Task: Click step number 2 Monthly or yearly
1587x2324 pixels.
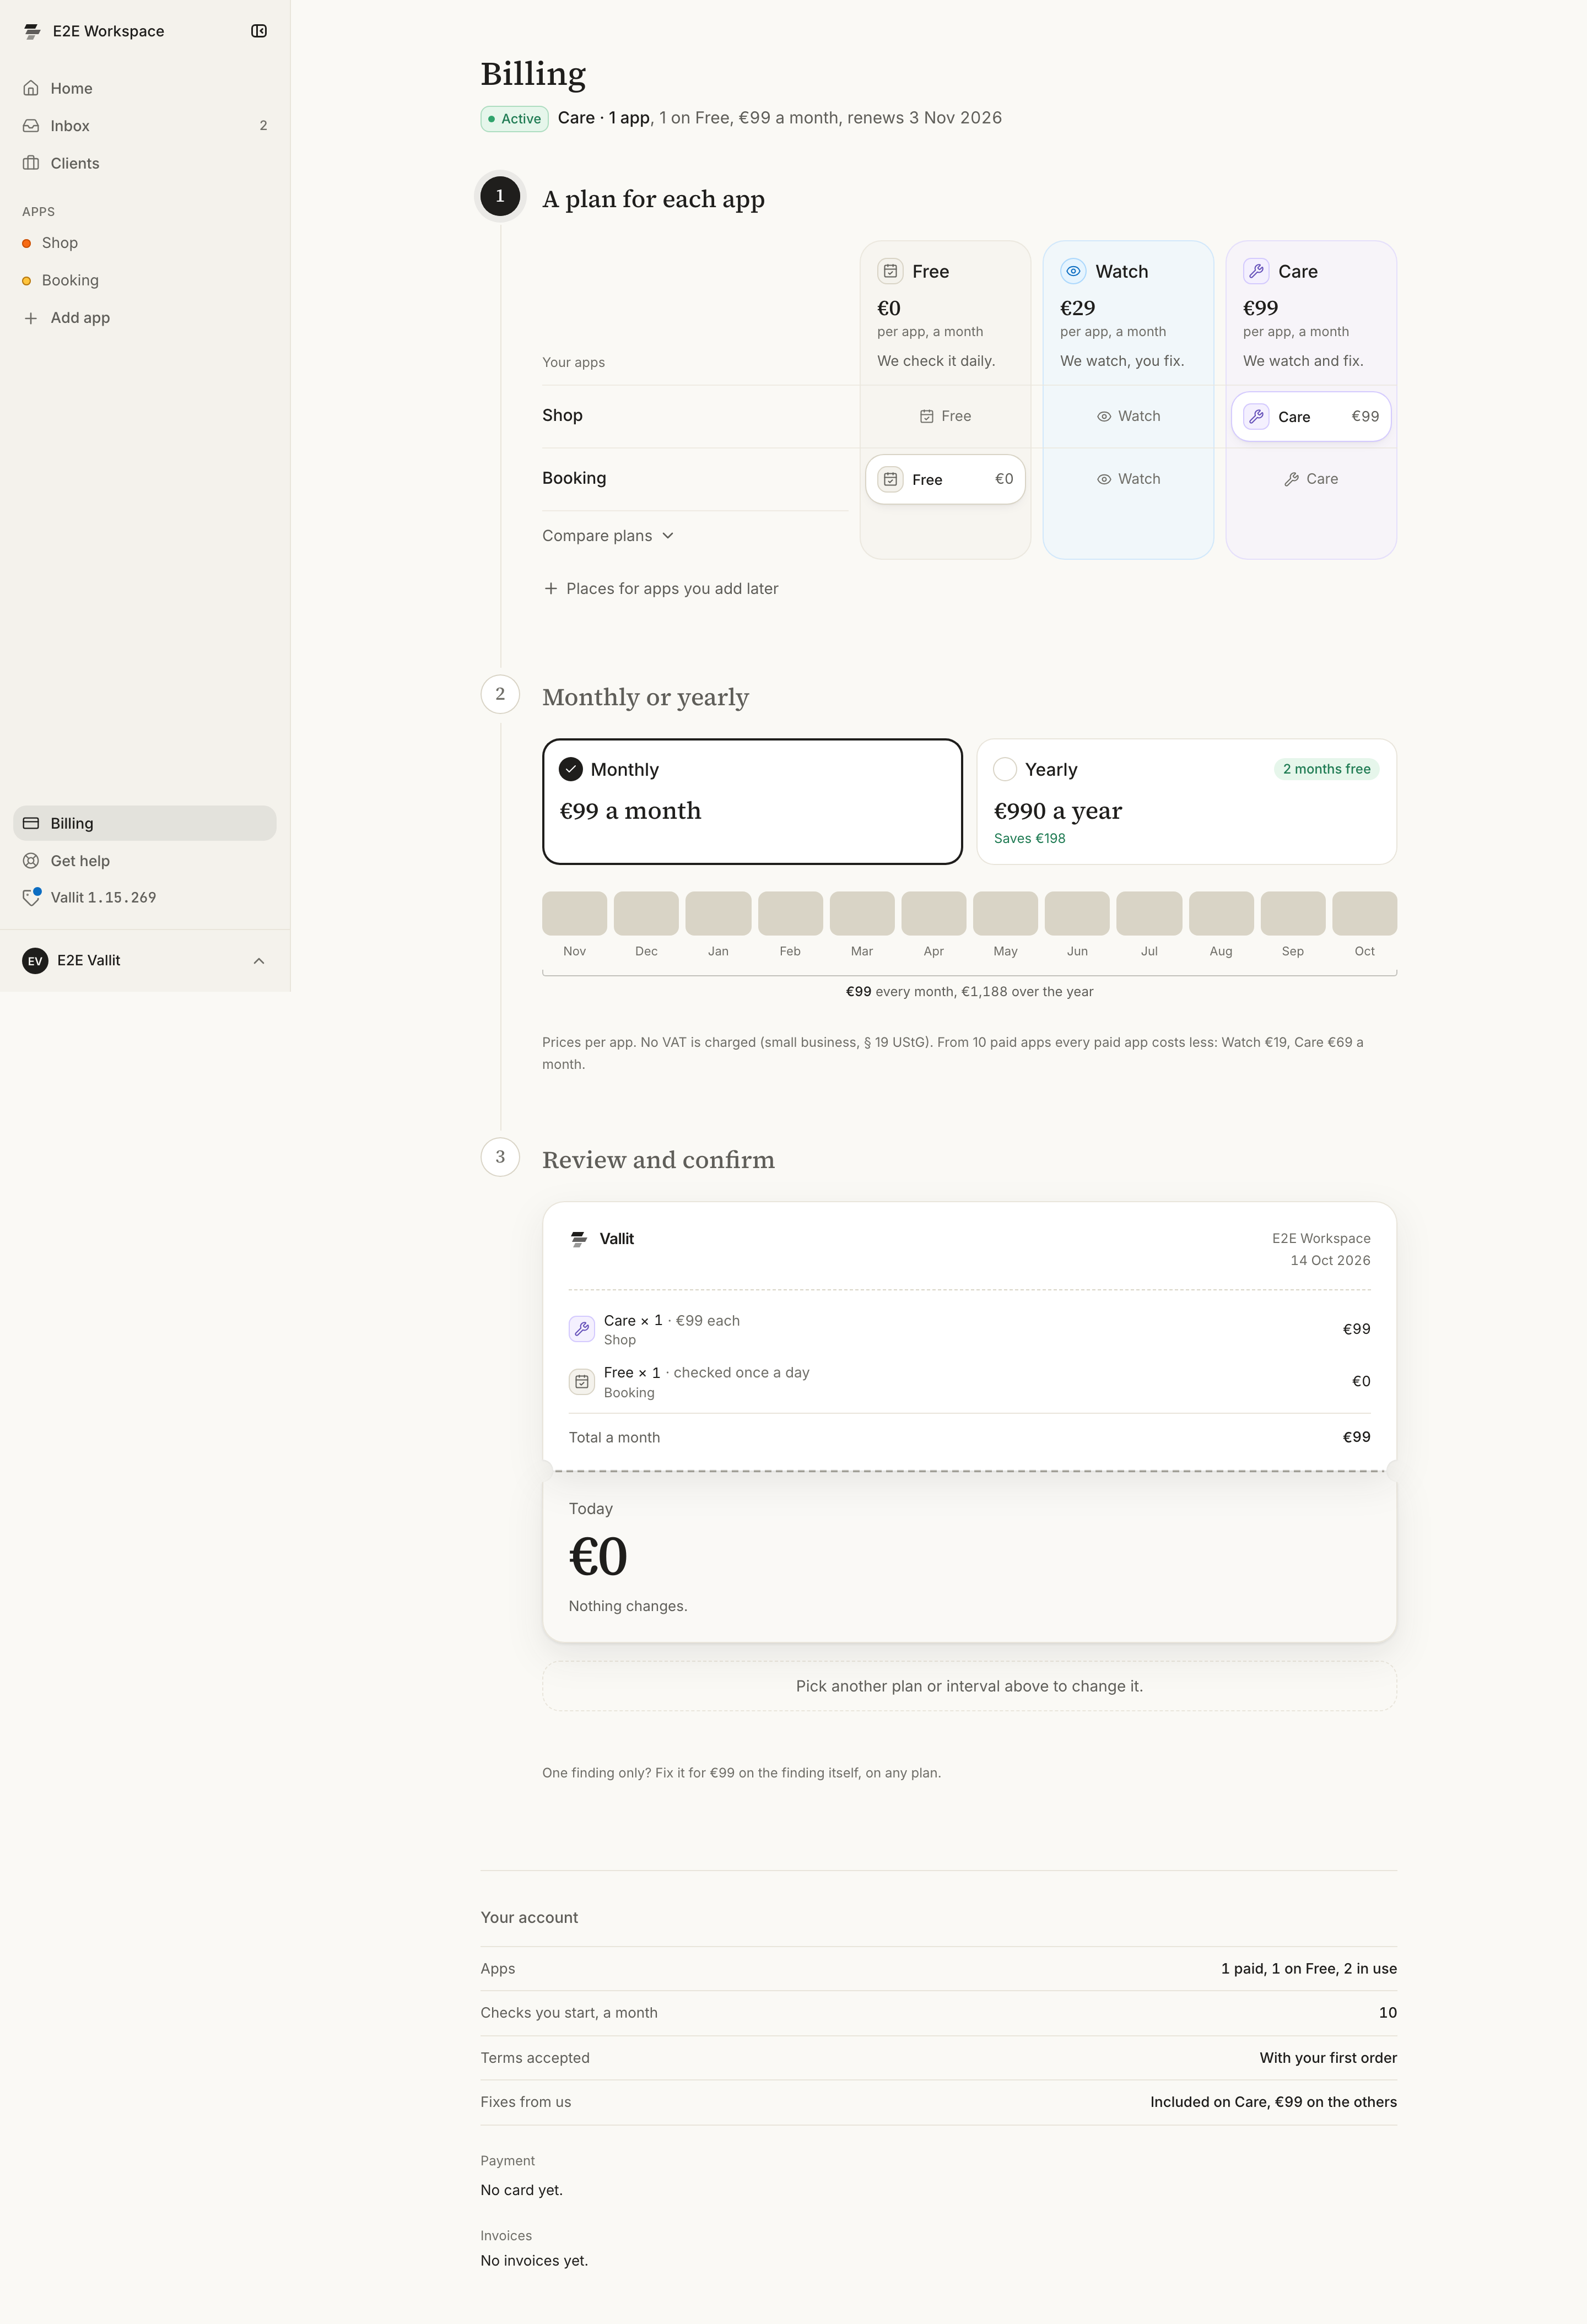Action: (500, 694)
